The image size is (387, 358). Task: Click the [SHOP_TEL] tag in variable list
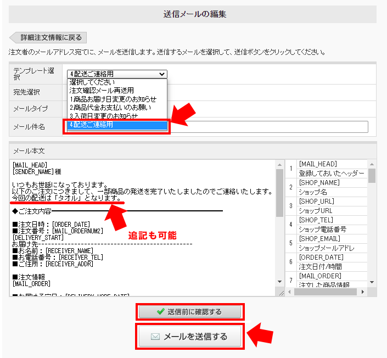coord(316,220)
